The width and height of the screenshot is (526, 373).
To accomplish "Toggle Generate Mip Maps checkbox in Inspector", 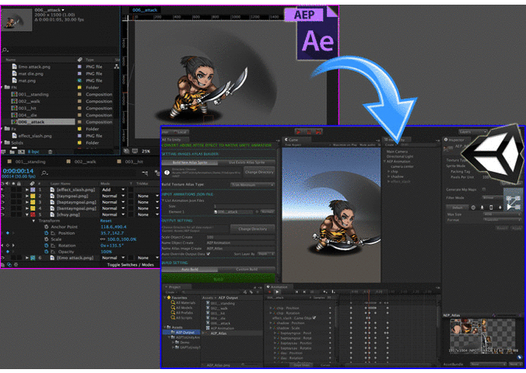I will click(x=484, y=190).
